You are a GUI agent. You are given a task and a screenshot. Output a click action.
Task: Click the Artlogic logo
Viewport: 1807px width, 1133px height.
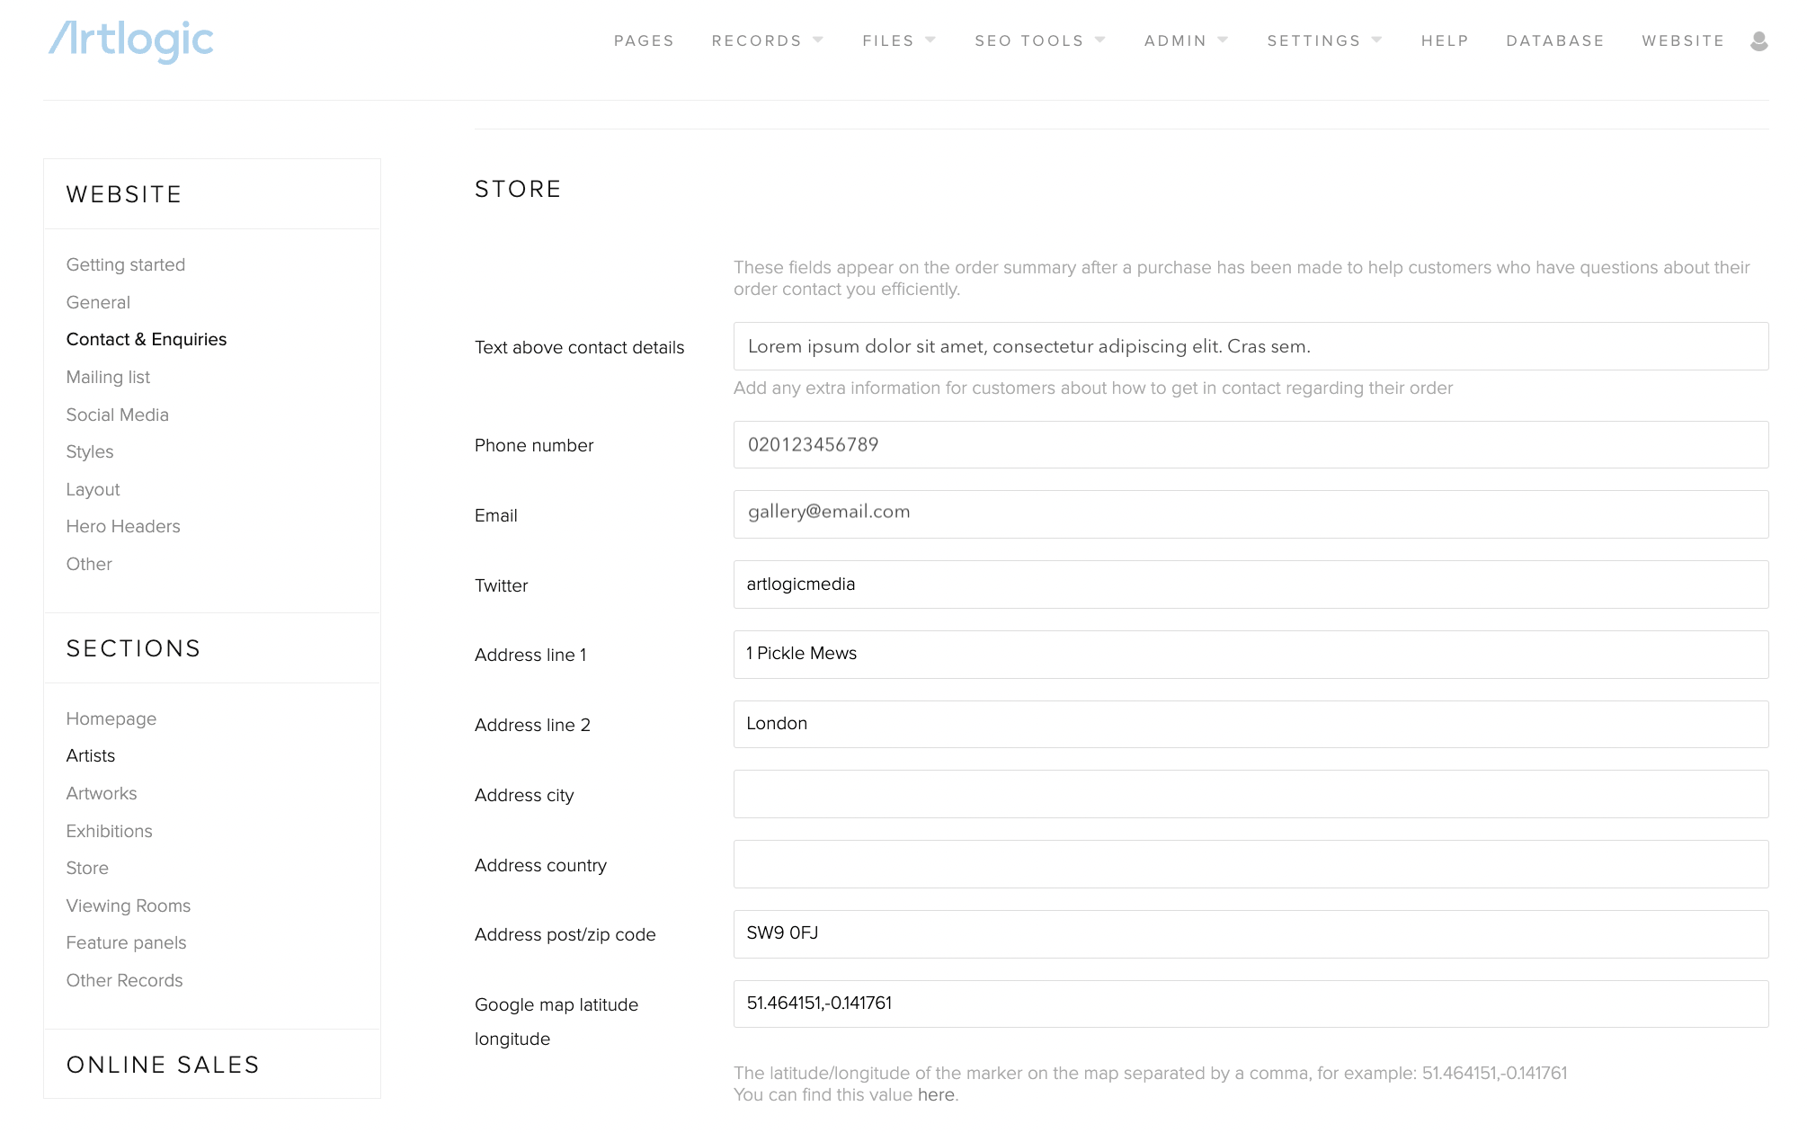coord(131,41)
